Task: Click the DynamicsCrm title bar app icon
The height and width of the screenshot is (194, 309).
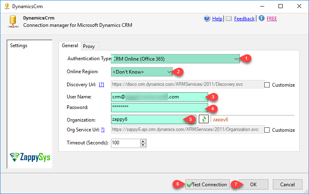Action: (7, 7)
